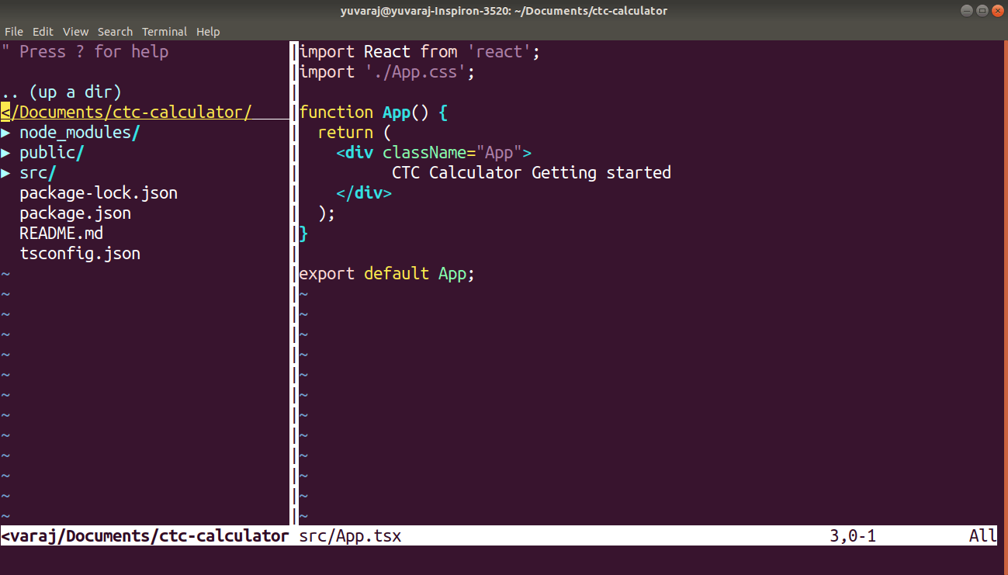Select the /Documents/ctc-calculator/ root path
This screenshot has width=1008, height=575.
tap(126, 113)
